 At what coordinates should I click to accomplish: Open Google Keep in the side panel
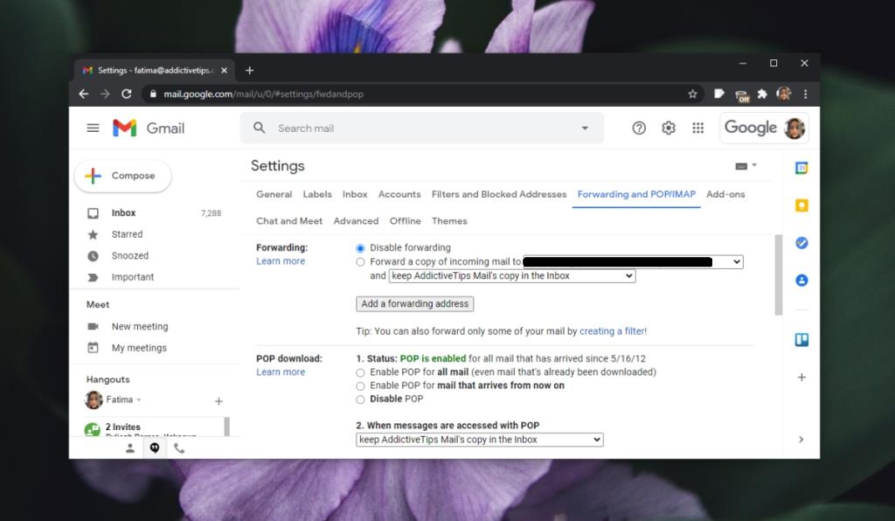pos(801,205)
